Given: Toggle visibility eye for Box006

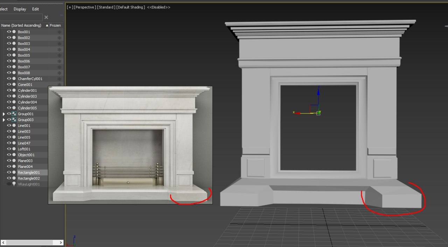Looking at the screenshot, I should point(9,61).
